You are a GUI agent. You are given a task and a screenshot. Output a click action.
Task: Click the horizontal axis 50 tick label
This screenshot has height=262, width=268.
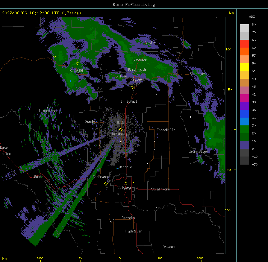point(160,258)
